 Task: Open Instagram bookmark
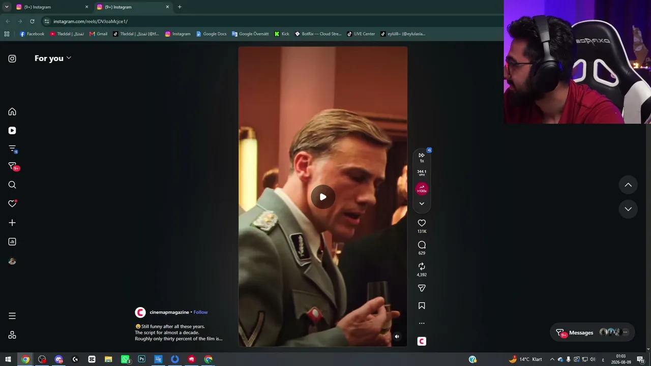pos(178,34)
